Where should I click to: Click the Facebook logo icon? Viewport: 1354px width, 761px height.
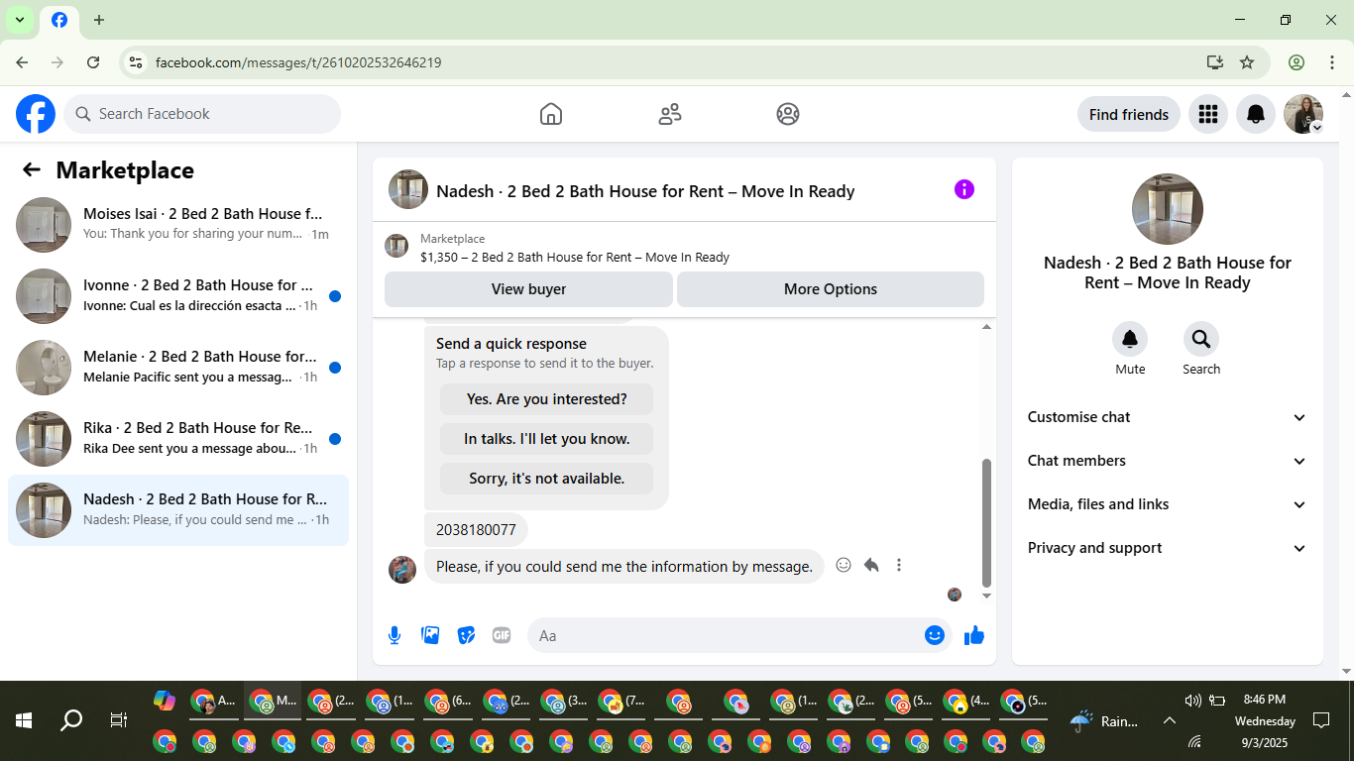[x=36, y=114]
